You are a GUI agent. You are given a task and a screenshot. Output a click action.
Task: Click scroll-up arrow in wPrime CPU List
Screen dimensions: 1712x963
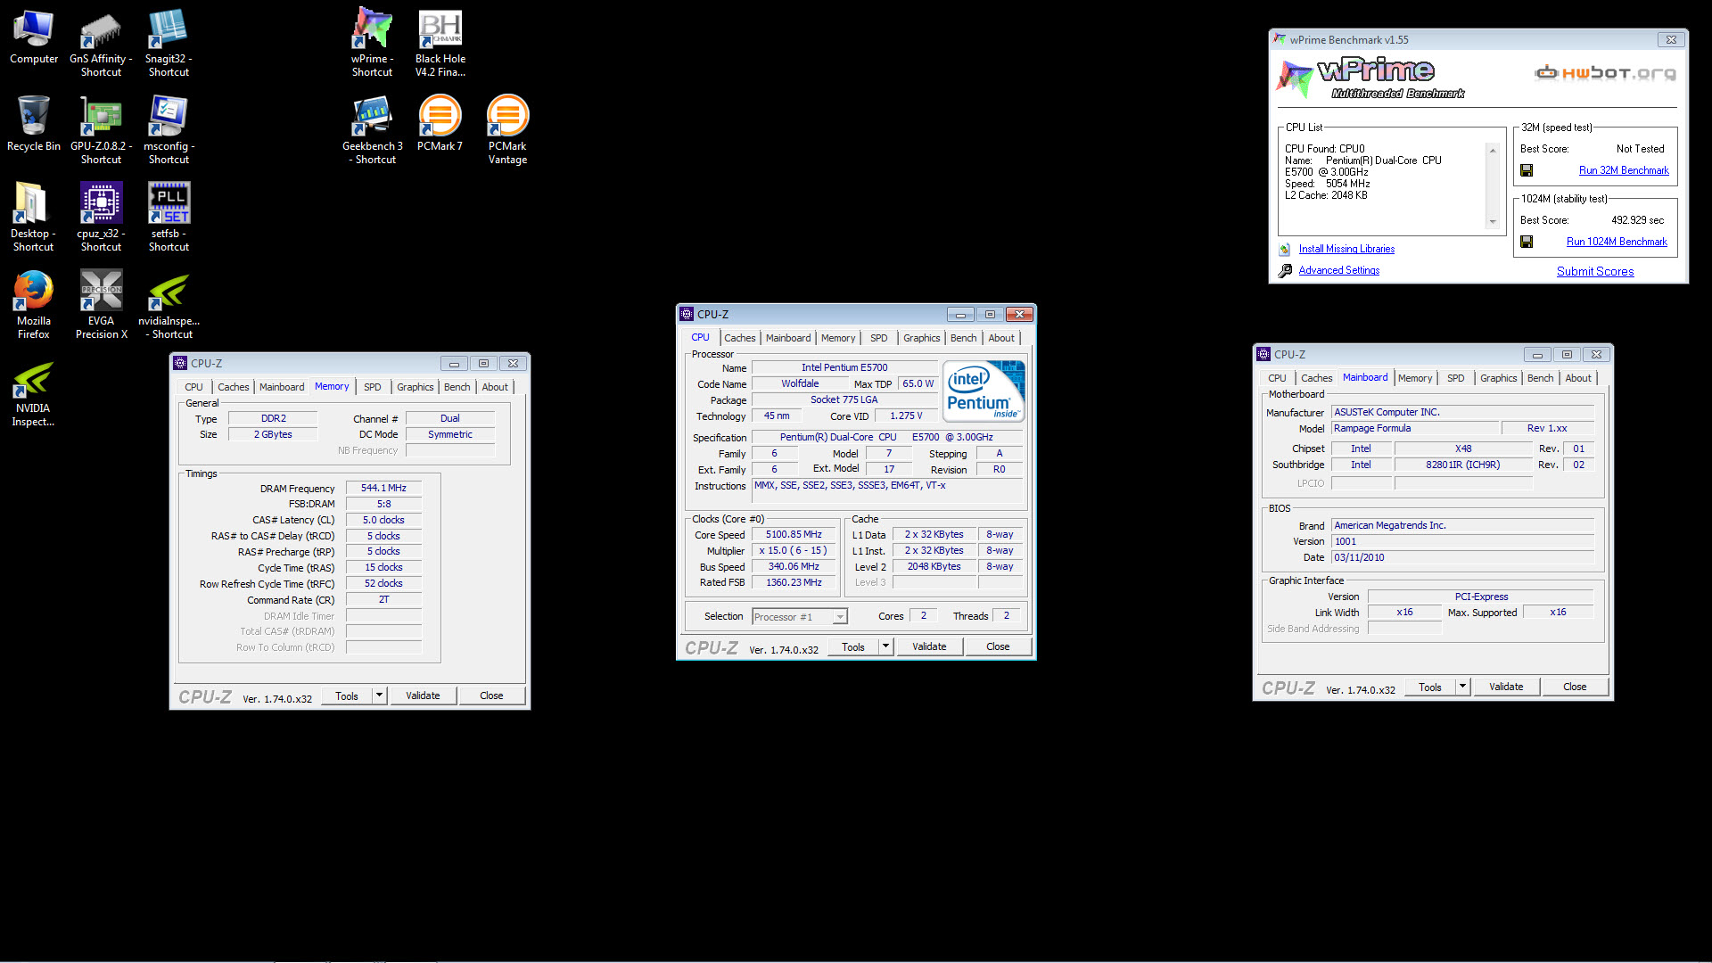[x=1493, y=150]
